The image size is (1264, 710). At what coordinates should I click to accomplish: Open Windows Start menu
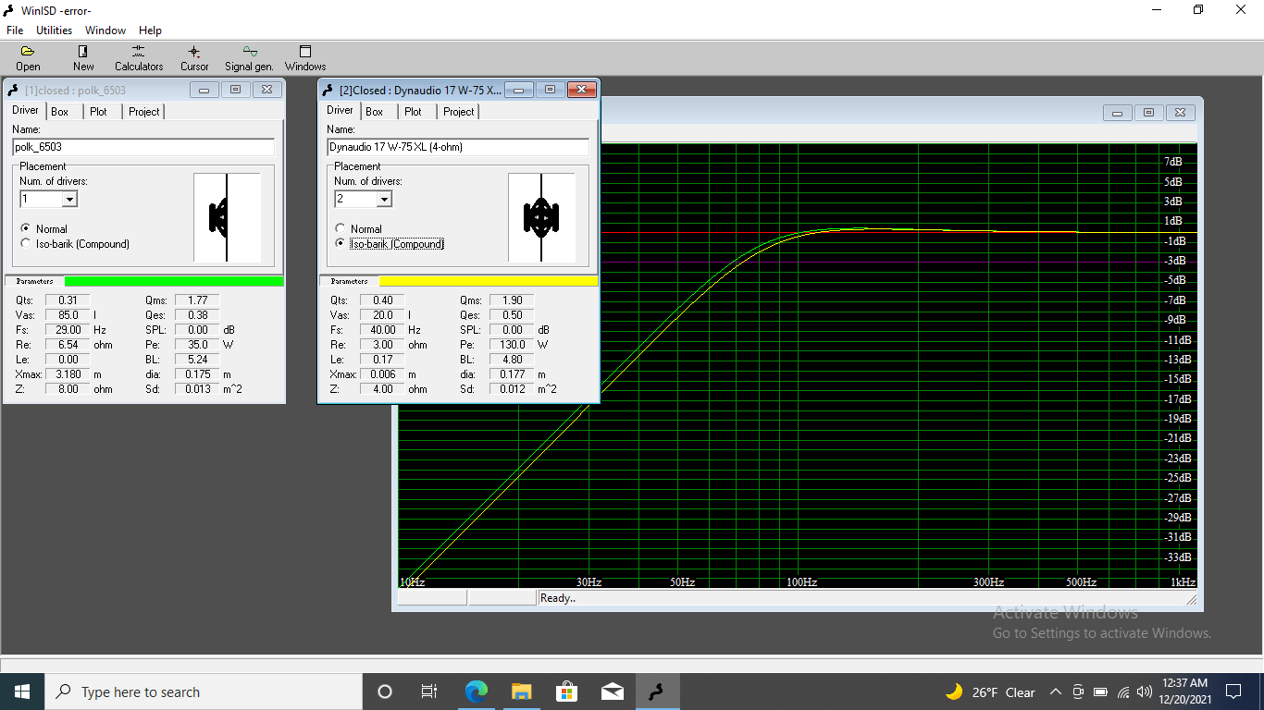click(21, 692)
